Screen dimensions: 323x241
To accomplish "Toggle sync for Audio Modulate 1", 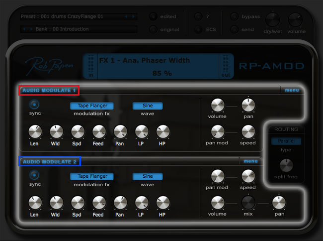I will [x=34, y=104].
